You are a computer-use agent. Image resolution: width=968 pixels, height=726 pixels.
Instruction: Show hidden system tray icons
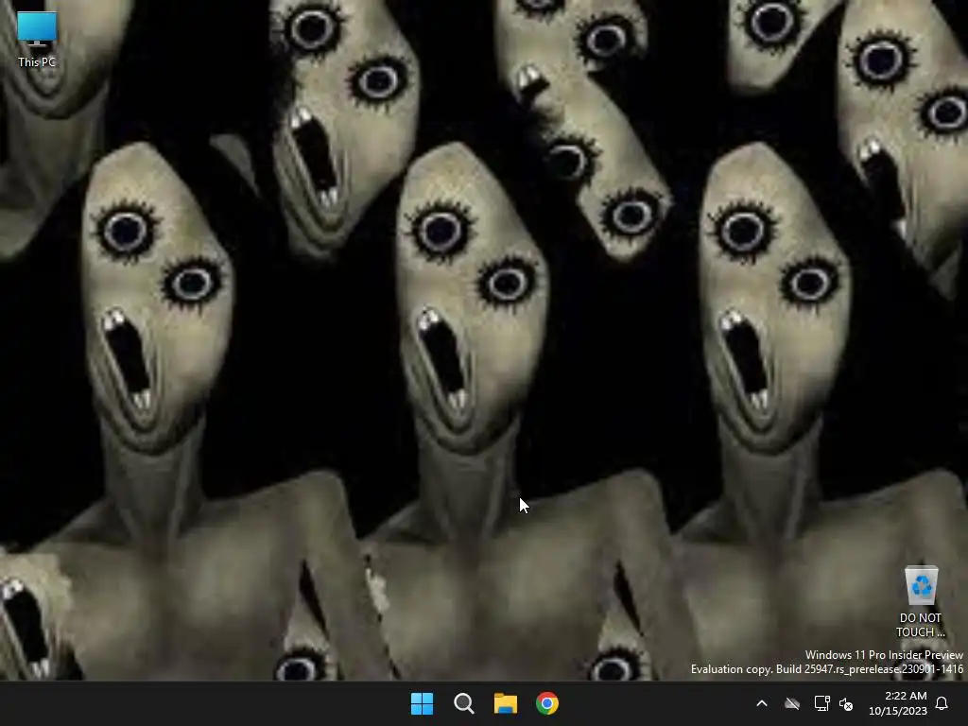(762, 703)
